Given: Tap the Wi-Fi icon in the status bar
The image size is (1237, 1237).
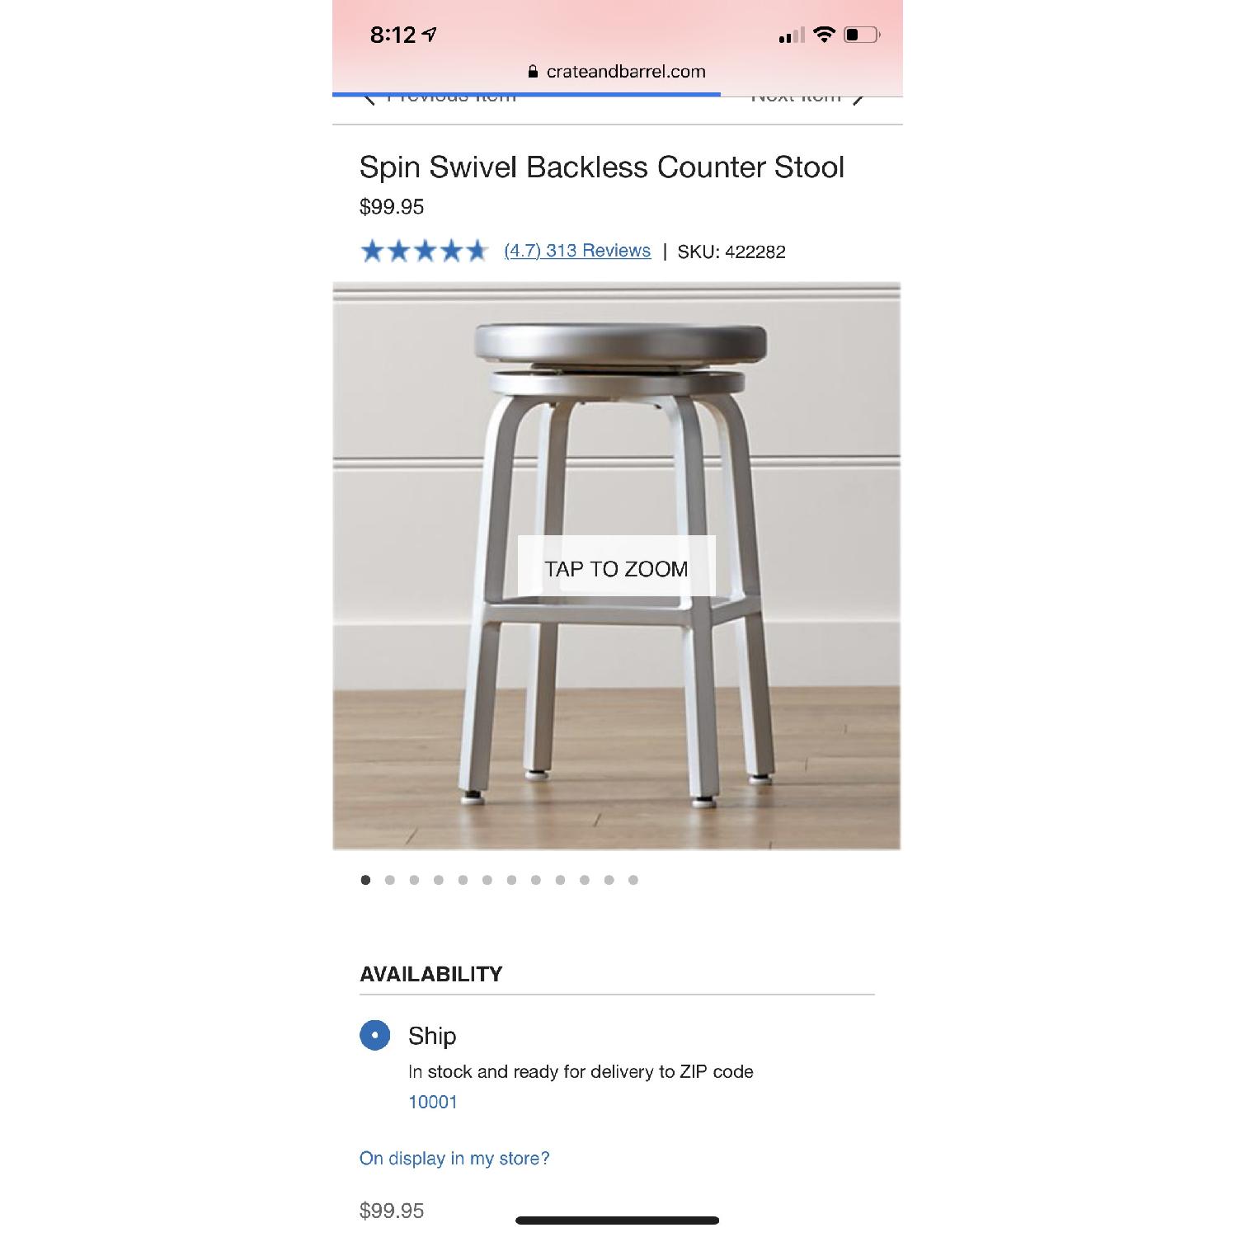Looking at the screenshot, I should pos(823,35).
